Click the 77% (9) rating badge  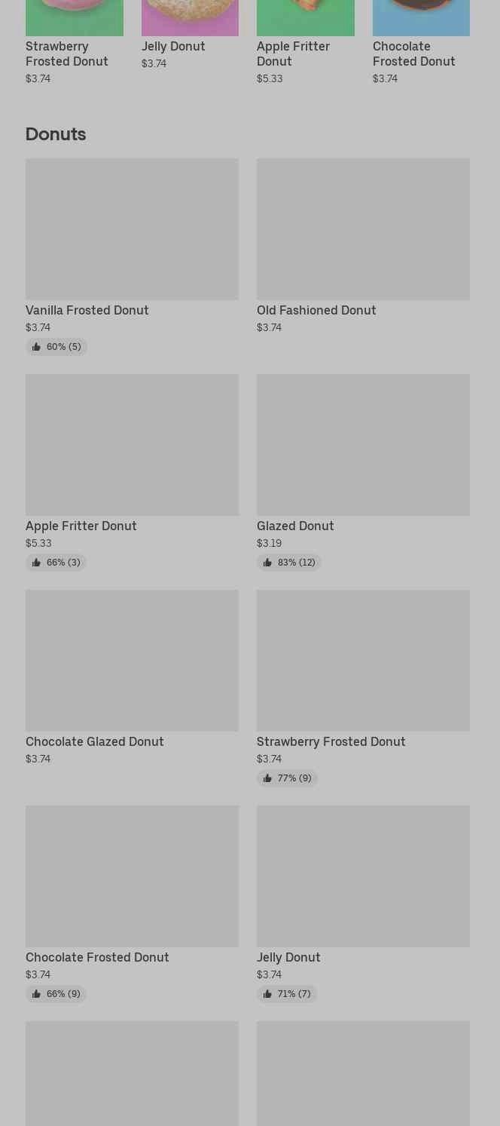287,778
